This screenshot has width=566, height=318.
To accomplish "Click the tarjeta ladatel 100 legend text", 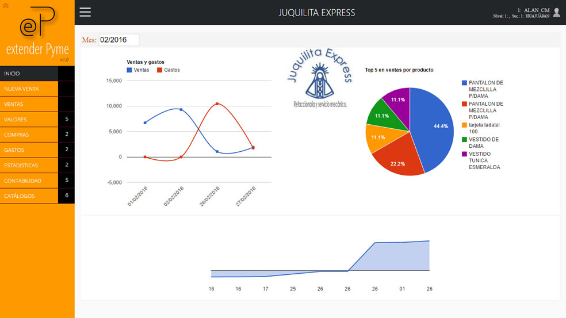I will (484, 128).
